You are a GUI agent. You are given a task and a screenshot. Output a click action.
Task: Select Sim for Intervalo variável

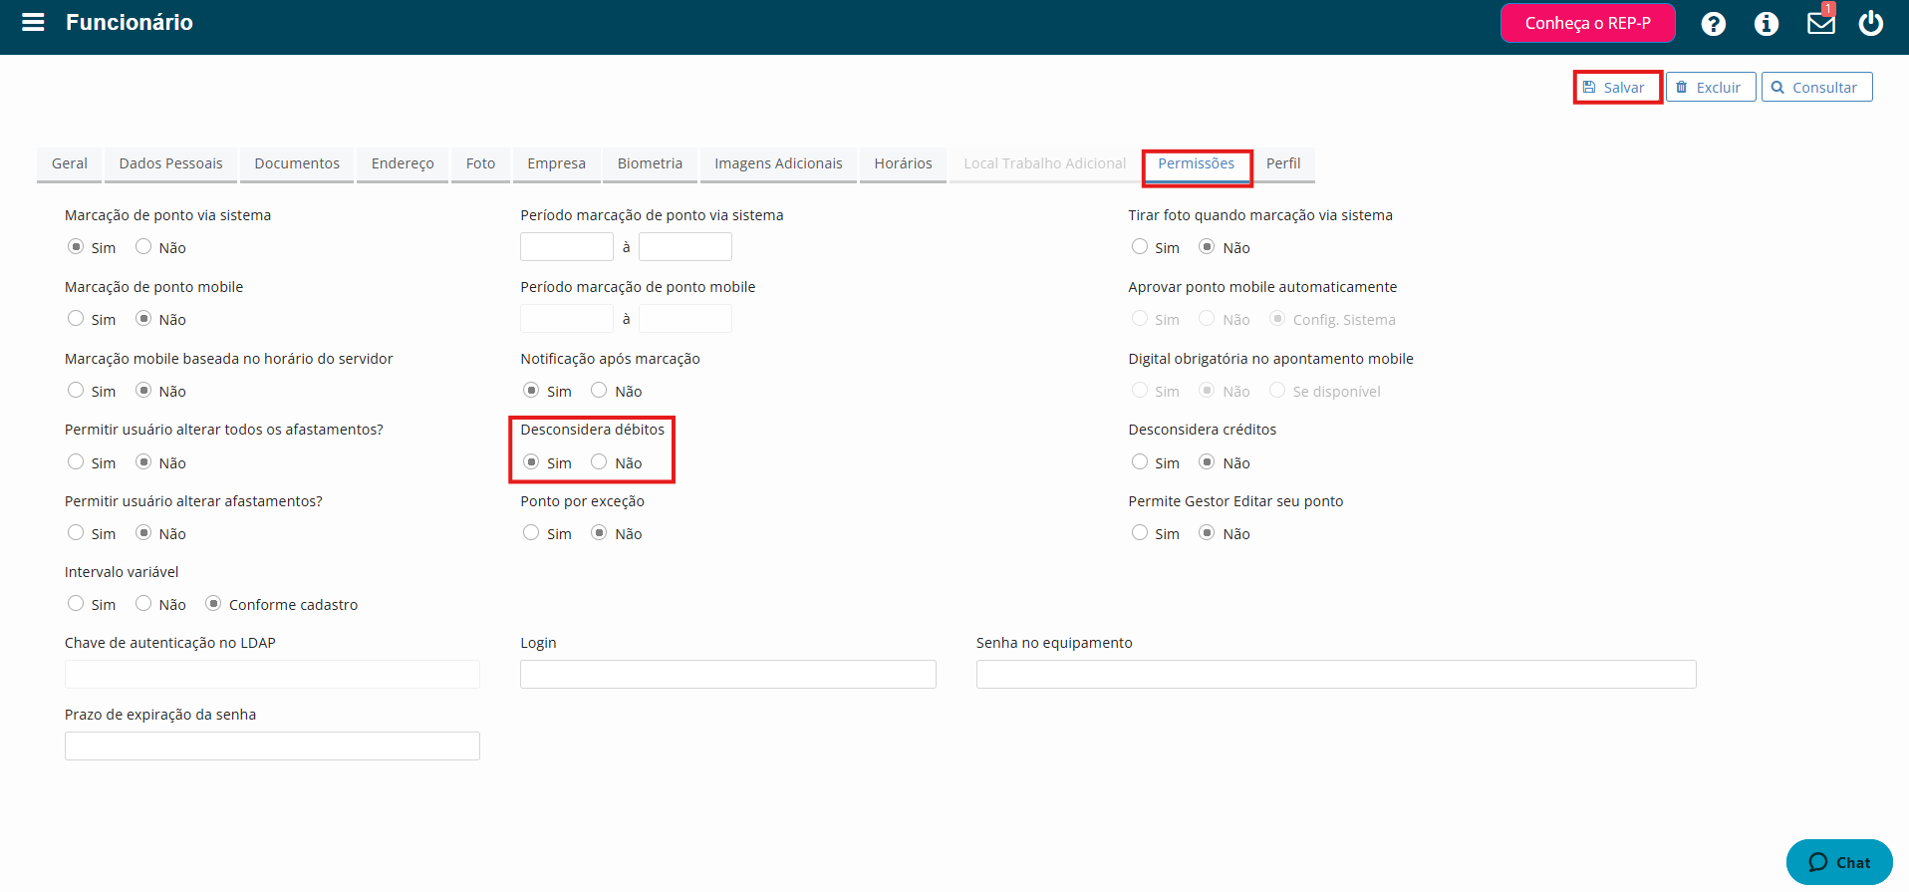[x=76, y=603]
